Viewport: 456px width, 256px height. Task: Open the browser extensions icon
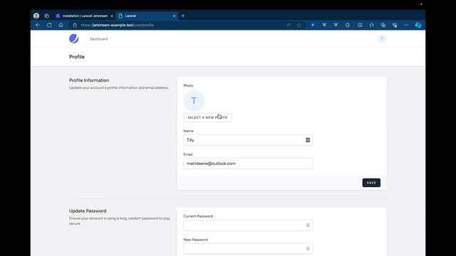tap(348, 26)
